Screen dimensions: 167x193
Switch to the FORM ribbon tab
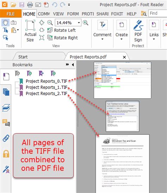(73, 14)
